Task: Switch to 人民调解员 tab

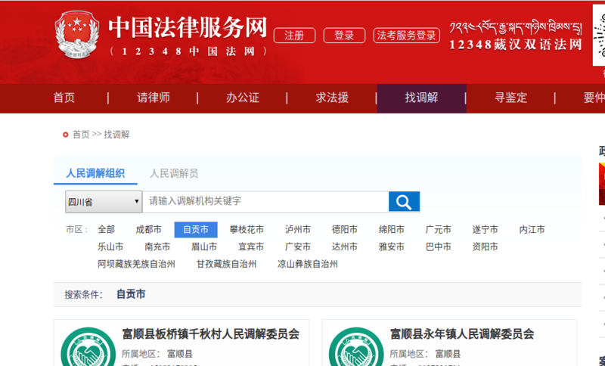Action: (x=174, y=173)
